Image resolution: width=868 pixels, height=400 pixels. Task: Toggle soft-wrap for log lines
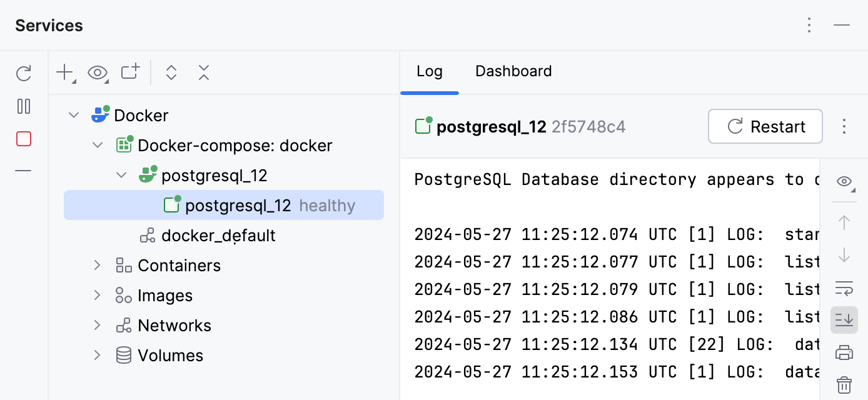[x=844, y=289]
